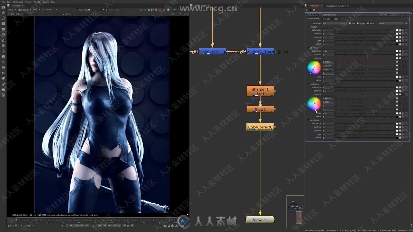The width and height of the screenshot is (413, 232).
Task: Click the ColorCorrect8 revert knobs icon
Action: click(396, 15)
